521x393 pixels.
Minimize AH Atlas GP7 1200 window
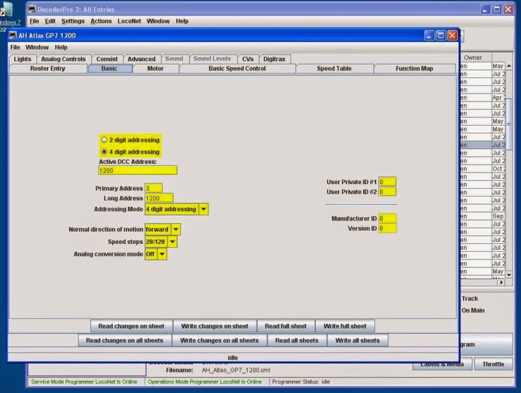(x=429, y=36)
